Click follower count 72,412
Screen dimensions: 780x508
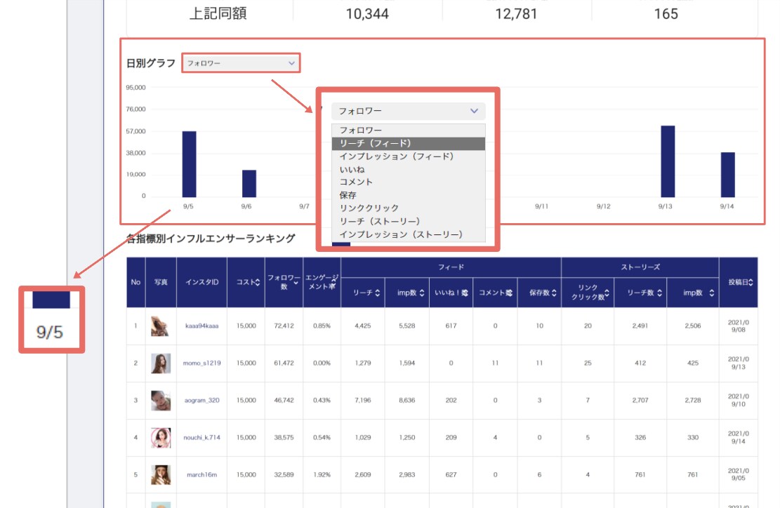click(284, 326)
